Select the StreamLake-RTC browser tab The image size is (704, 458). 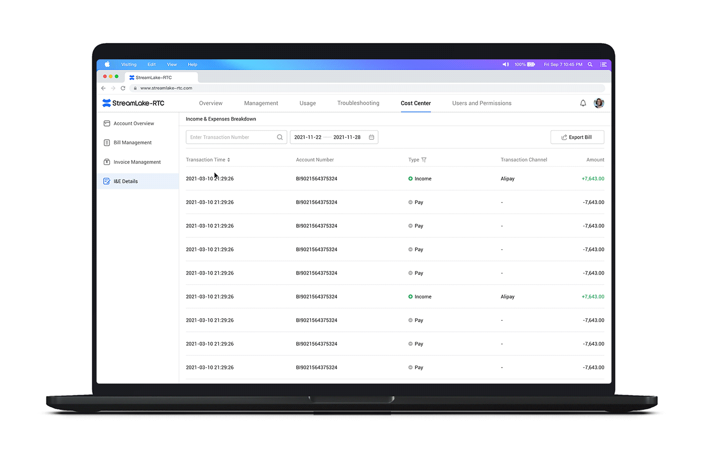161,77
